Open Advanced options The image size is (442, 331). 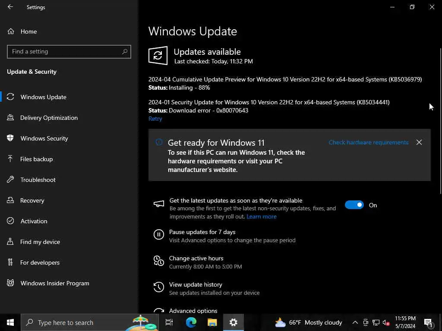point(193,311)
